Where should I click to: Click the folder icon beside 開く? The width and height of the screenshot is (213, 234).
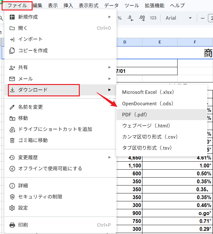point(12,28)
